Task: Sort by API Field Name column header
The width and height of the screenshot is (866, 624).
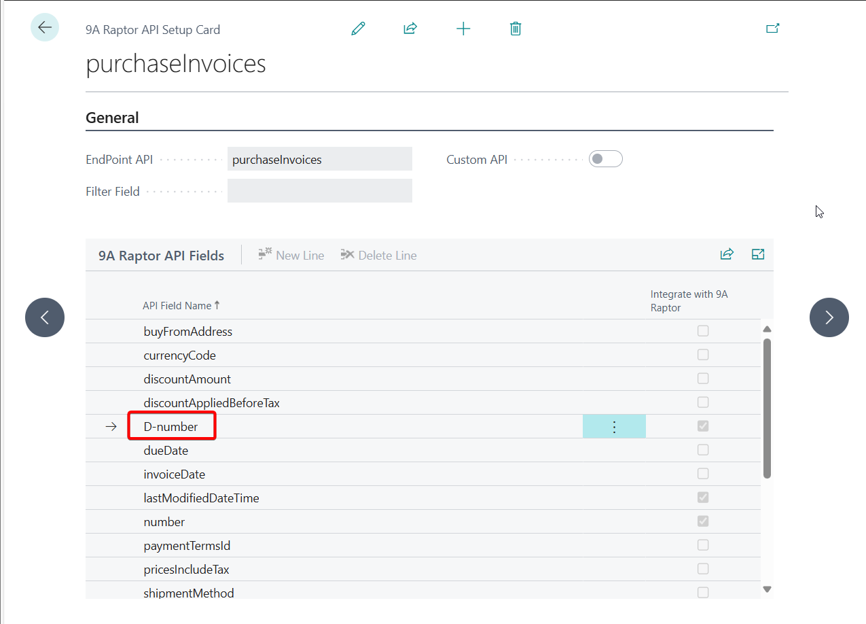Action: coord(177,306)
